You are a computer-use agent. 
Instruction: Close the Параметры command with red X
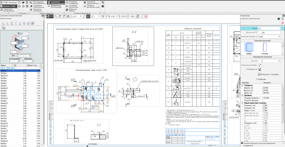tap(282, 23)
